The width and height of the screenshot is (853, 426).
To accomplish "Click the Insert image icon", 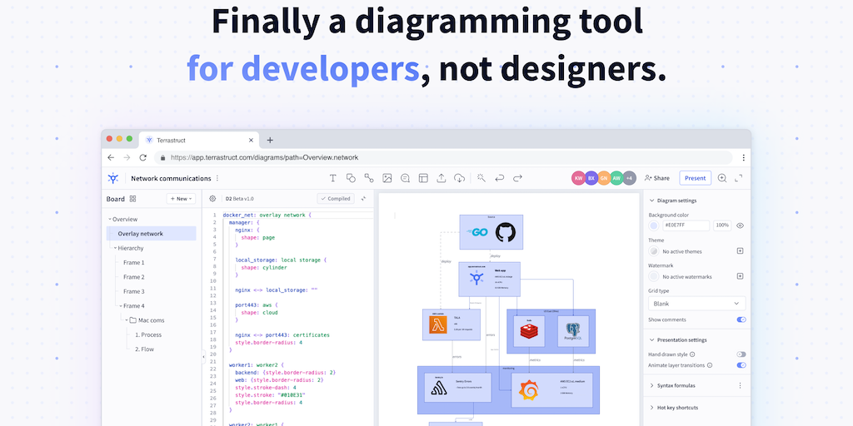I will 387,178.
